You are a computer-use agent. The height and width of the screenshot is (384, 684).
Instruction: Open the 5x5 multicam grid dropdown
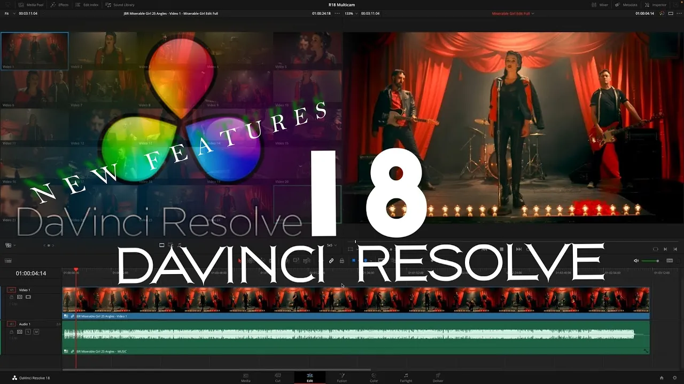coord(331,245)
